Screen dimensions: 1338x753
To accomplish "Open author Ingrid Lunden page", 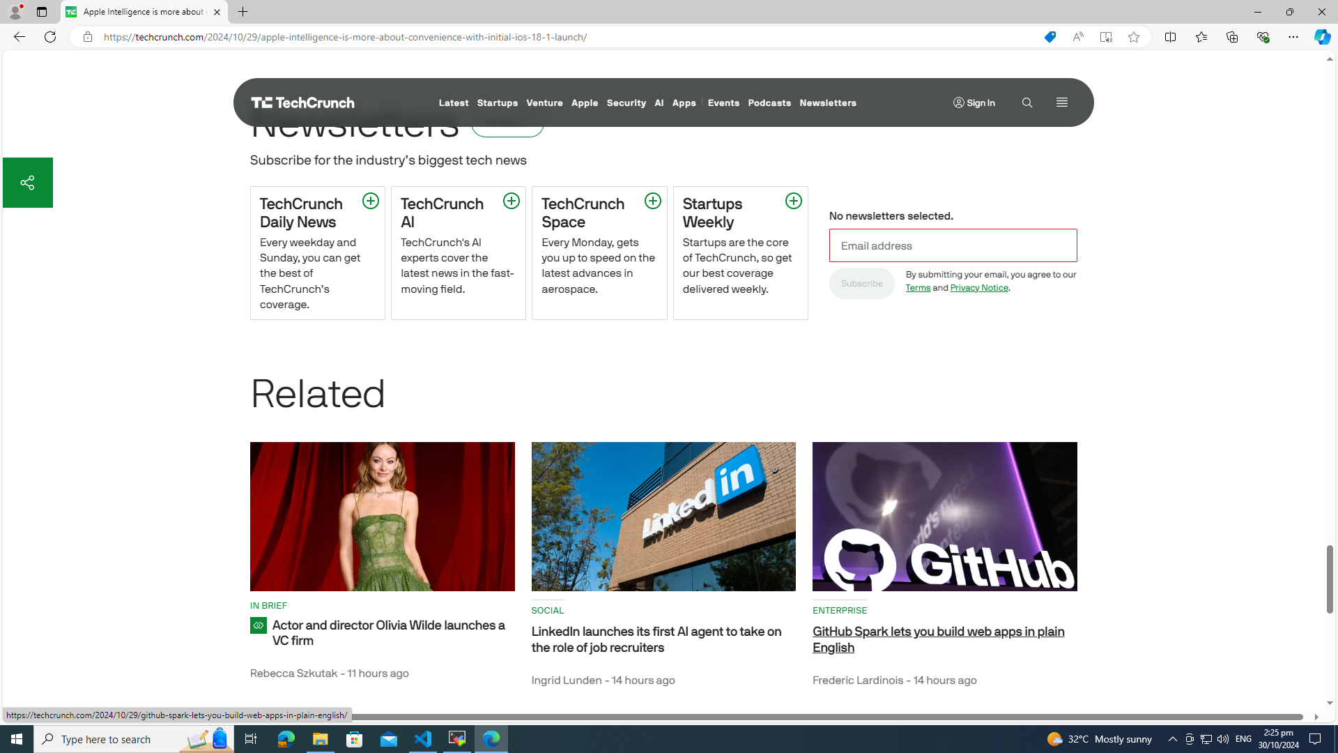I will tap(566, 680).
